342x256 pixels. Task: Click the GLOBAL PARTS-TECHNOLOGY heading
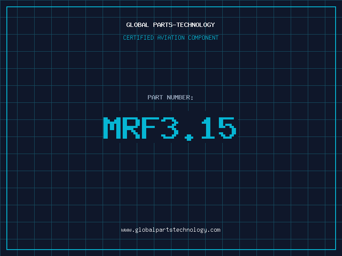(x=171, y=25)
